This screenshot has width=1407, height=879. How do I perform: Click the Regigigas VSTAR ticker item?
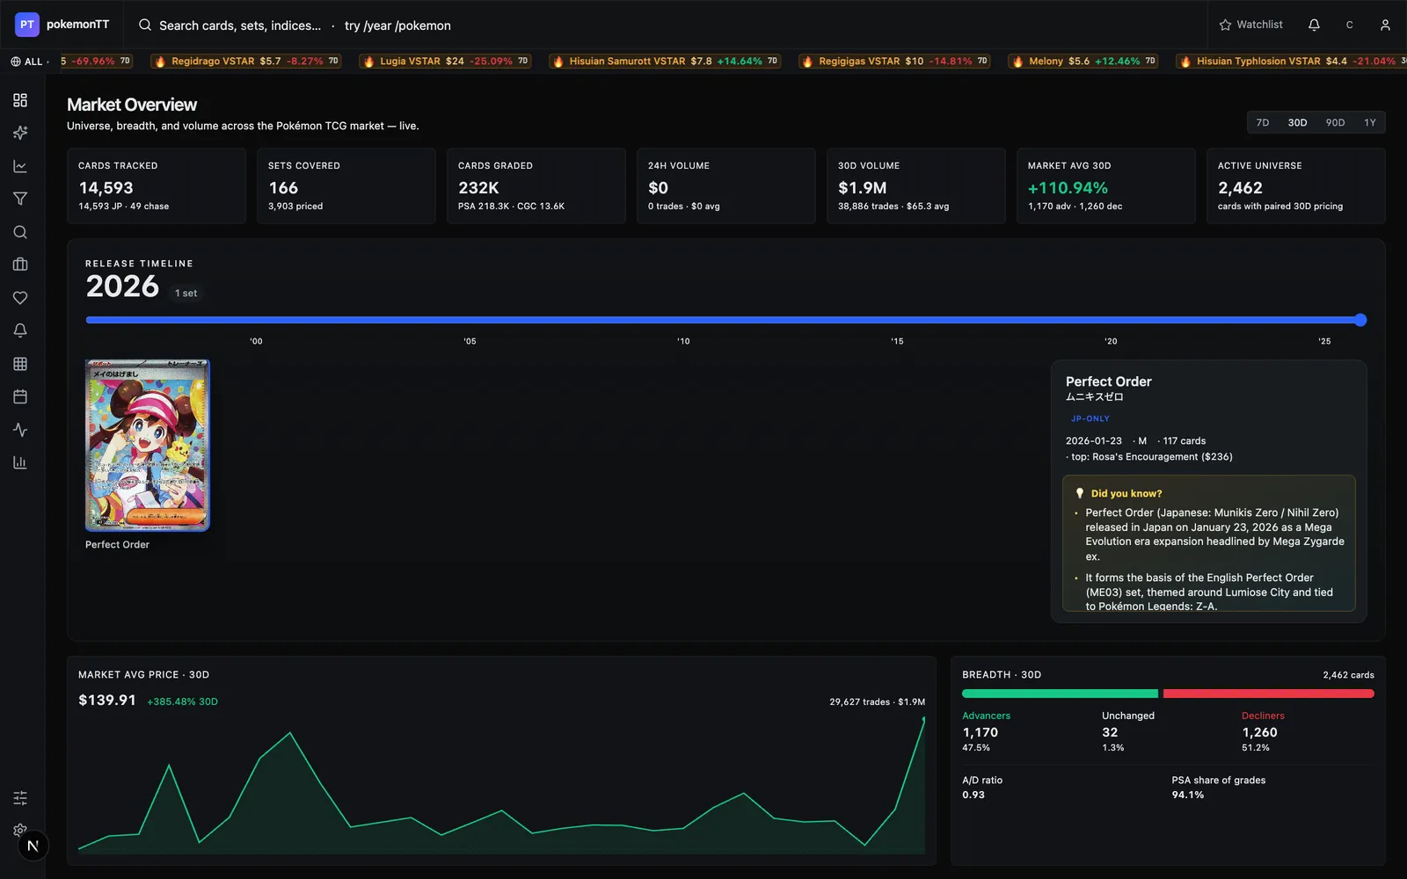(x=894, y=62)
